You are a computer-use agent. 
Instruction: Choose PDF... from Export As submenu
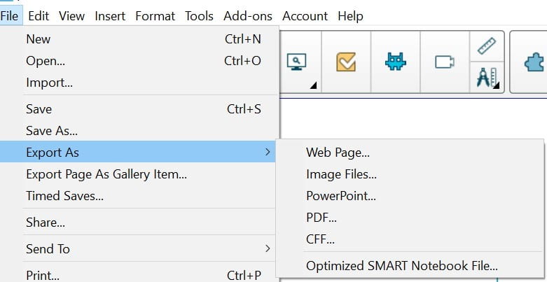[323, 218]
